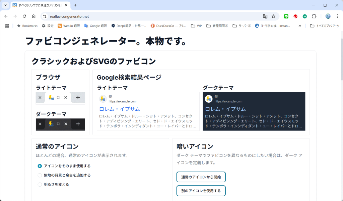The image size is (343, 201).
Task: Click favicon in dark Google result preview
Action: (209, 99)
